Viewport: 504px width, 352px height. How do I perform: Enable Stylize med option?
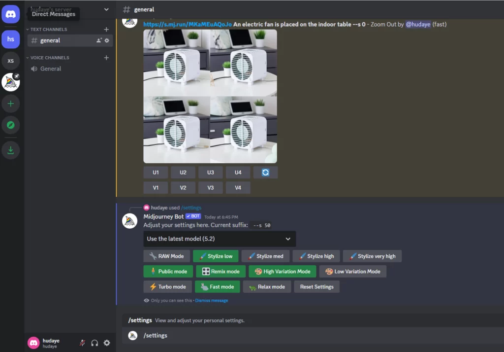[265, 256]
